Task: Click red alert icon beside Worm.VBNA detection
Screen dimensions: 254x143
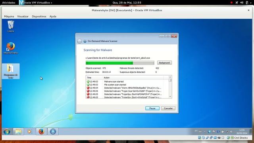Action: tap(88, 88)
